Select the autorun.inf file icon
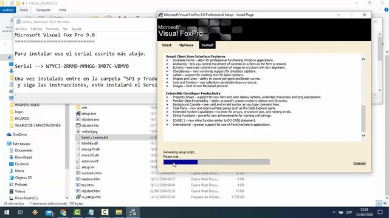The image size is (389, 218). 78,161
